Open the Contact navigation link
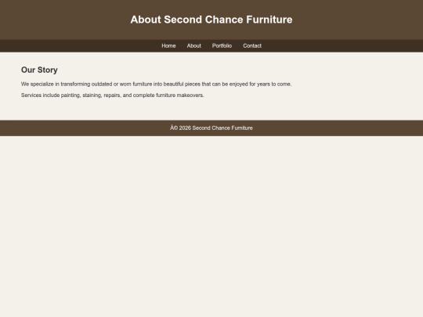Viewport: 423px width, 317px height. [x=252, y=46]
